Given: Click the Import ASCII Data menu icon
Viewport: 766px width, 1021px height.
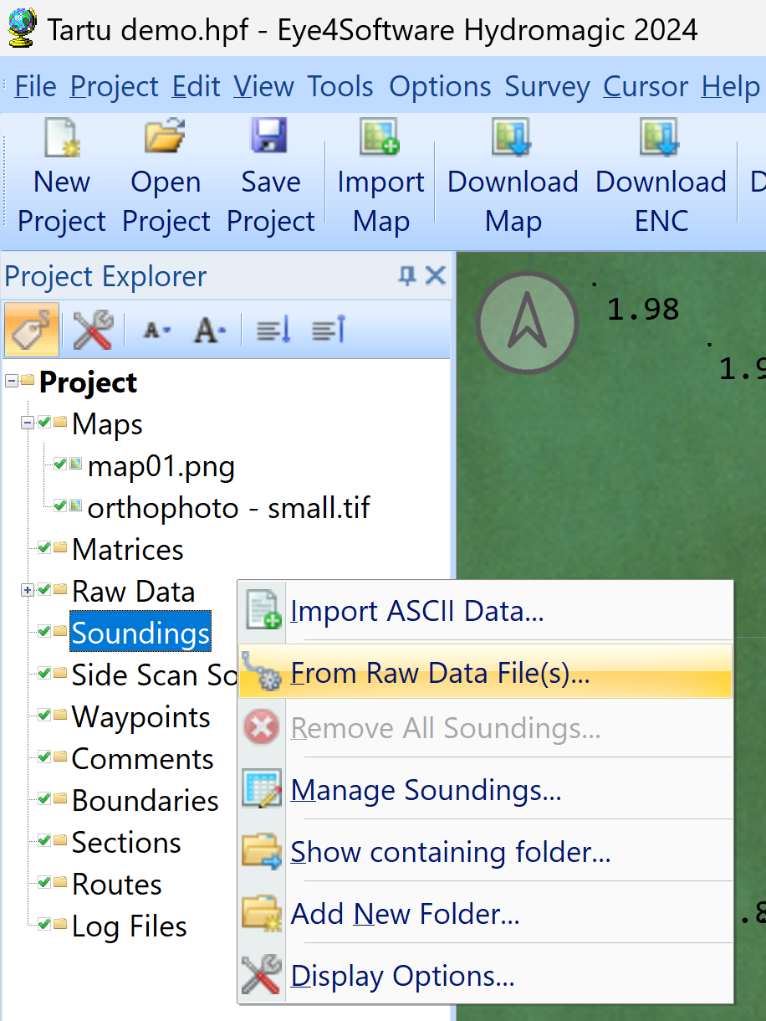Looking at the screenshot, I should (263, 611).
